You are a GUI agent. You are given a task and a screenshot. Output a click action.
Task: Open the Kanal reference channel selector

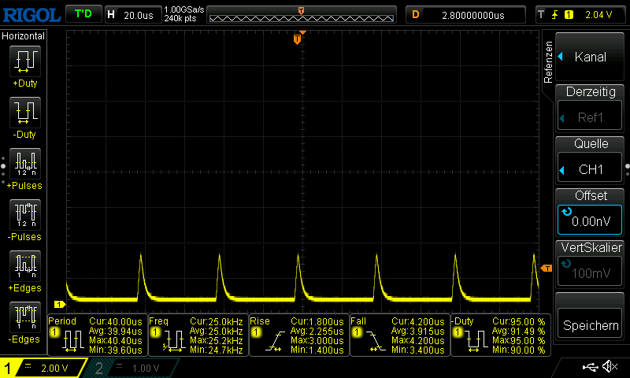[590, 57]
